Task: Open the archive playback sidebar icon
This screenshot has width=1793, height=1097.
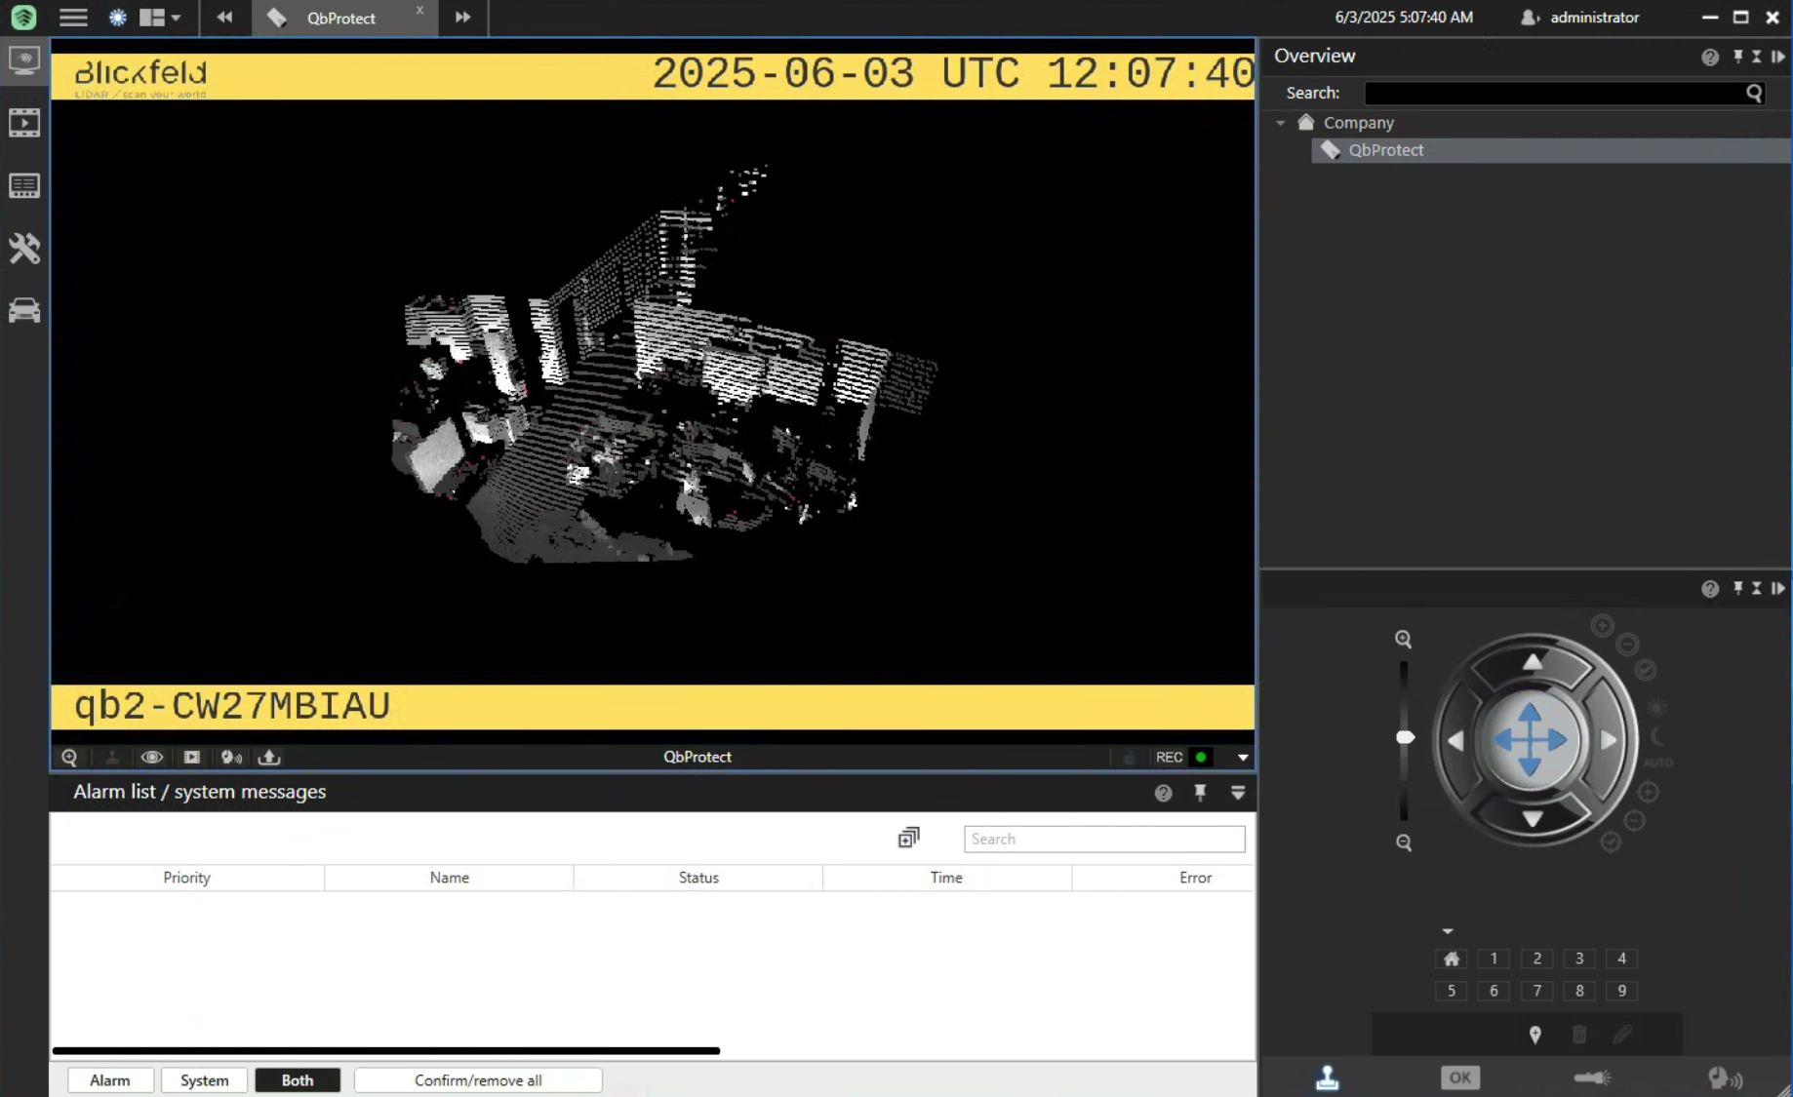Action: 24,123
